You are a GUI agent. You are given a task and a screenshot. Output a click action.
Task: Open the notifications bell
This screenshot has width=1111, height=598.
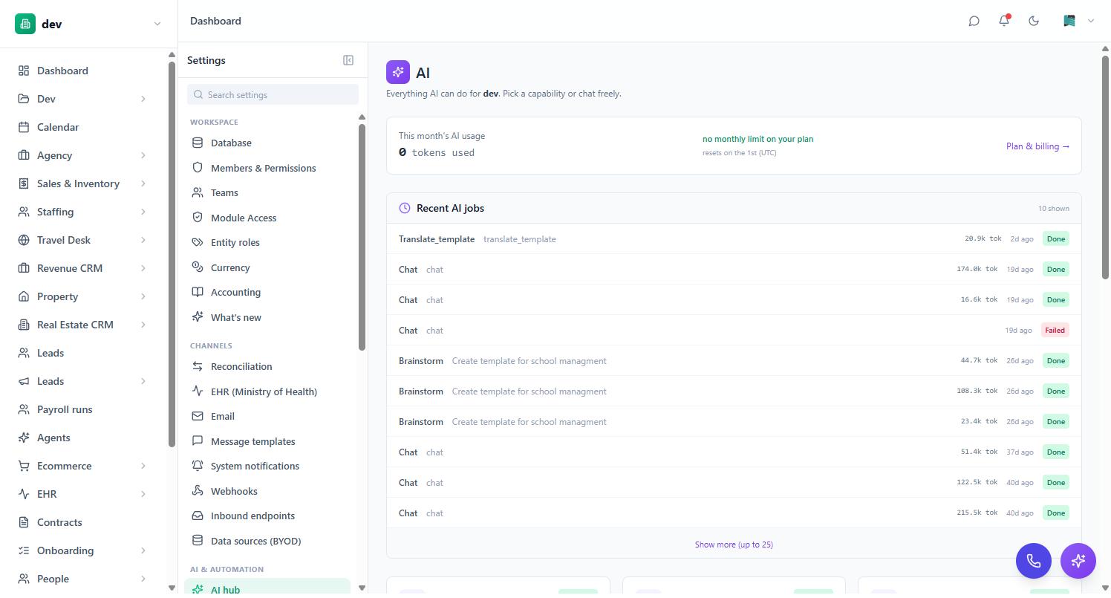(1004, 21)
